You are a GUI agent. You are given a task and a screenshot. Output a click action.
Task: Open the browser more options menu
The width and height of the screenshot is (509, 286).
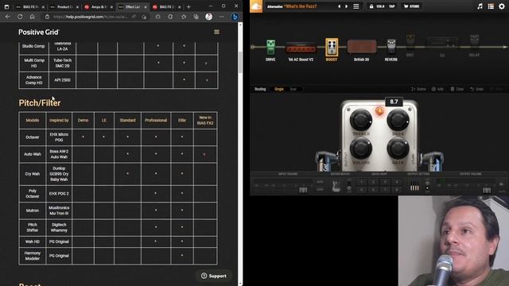pos(221,17)
